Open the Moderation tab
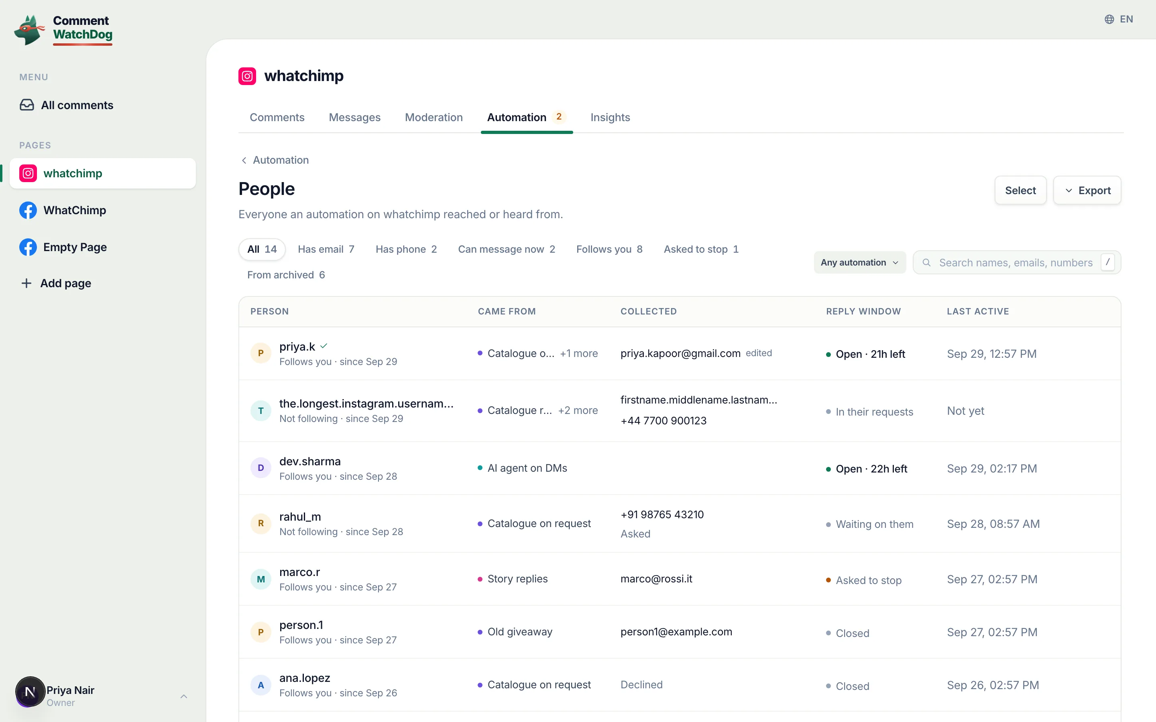Viewport: 1156px width, 722px height. (x=434, y=118)
